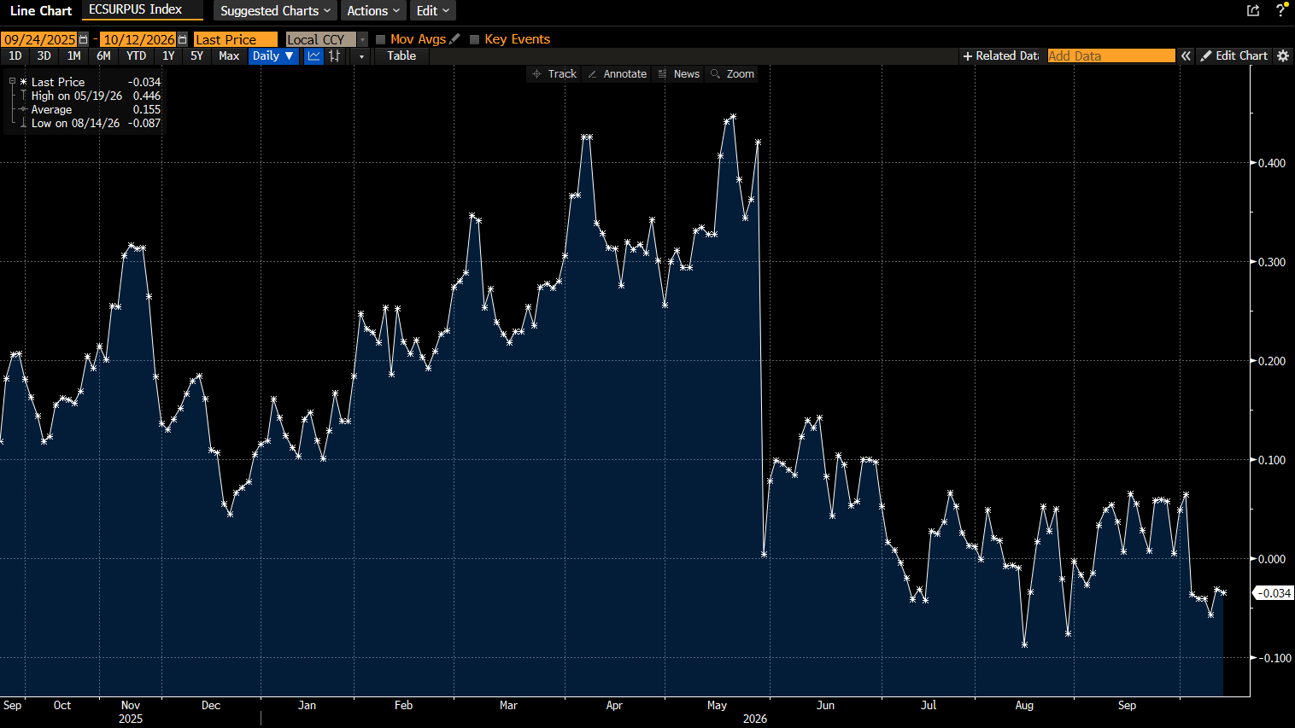The width and height of the screenshot is (1295, 728).
Task: Change the Daily periodicity dropdown
Action: 273,55
